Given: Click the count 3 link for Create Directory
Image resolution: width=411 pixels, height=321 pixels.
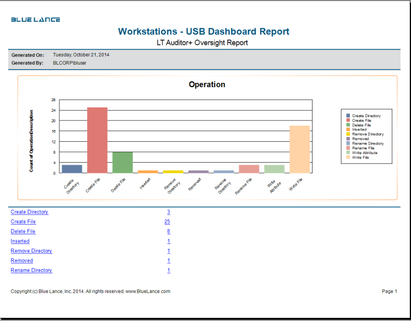Looking at the screenshot, I should click(169, 212).
